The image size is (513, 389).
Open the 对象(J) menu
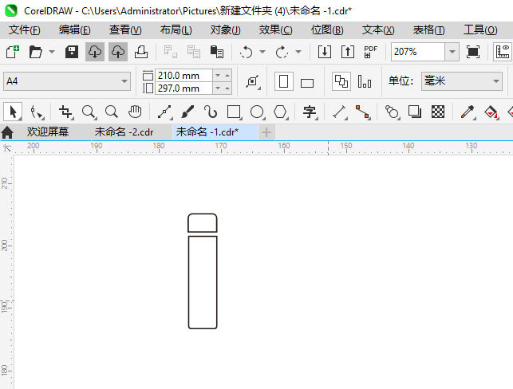pos(226,30)
